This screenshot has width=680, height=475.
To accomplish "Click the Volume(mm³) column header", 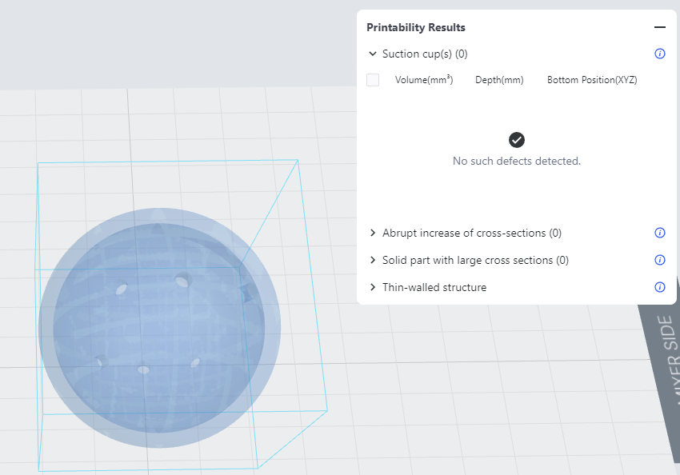I will 424,80.
